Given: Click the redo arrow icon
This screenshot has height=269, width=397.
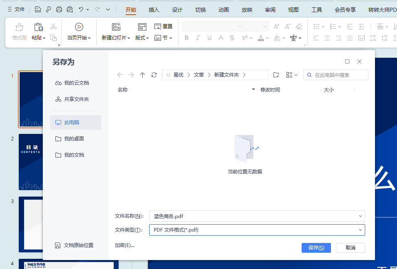Looking at the screenshot, I should (x=97, y=9).
